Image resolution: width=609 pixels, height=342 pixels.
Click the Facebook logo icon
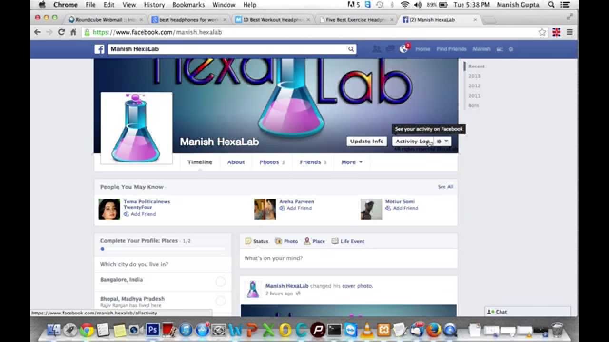tap(99, 49)
